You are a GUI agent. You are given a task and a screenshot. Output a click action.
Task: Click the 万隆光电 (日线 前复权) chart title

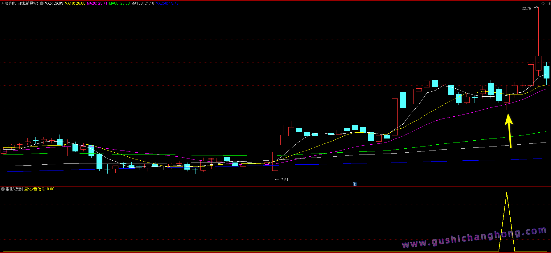[x=20, y=3]
